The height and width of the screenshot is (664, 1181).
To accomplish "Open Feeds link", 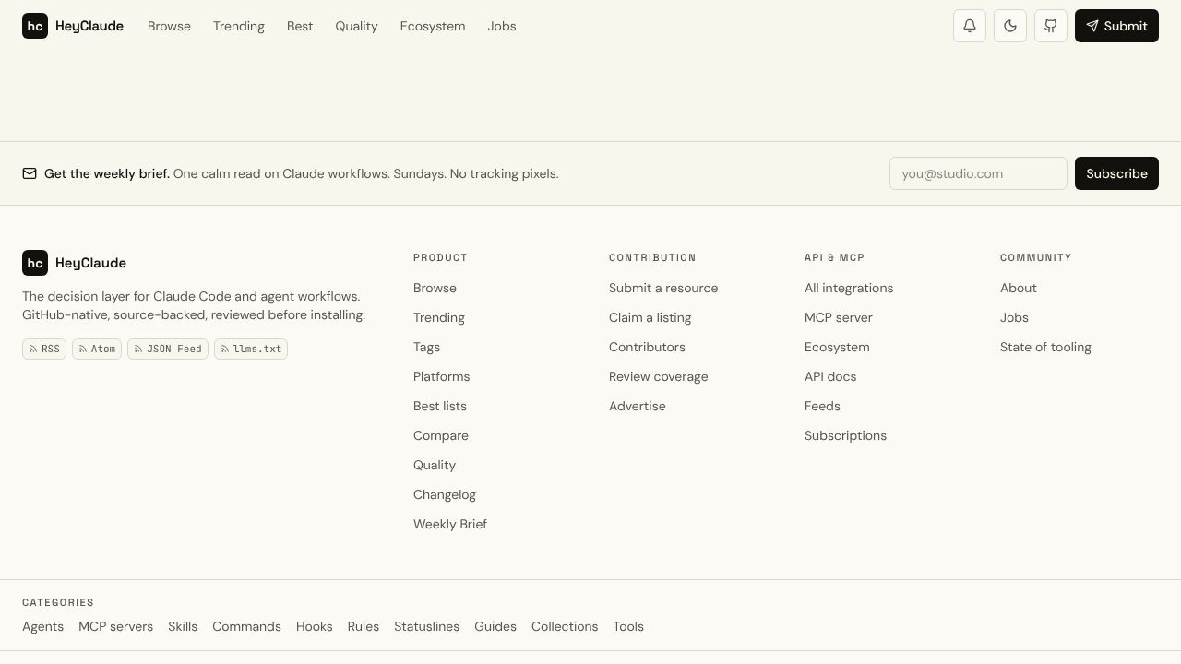I will pyautogui.click(x=822, y=406).
